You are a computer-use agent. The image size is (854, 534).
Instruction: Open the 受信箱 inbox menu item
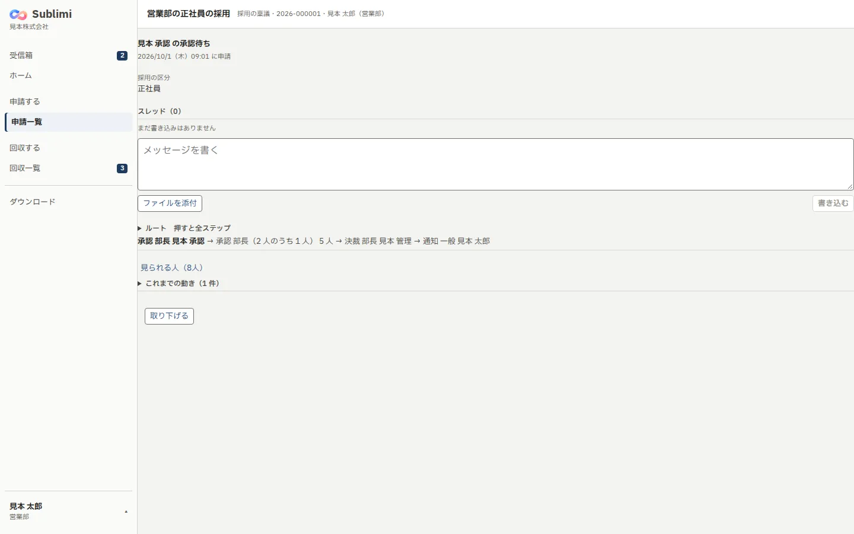[x=68, y=55]
